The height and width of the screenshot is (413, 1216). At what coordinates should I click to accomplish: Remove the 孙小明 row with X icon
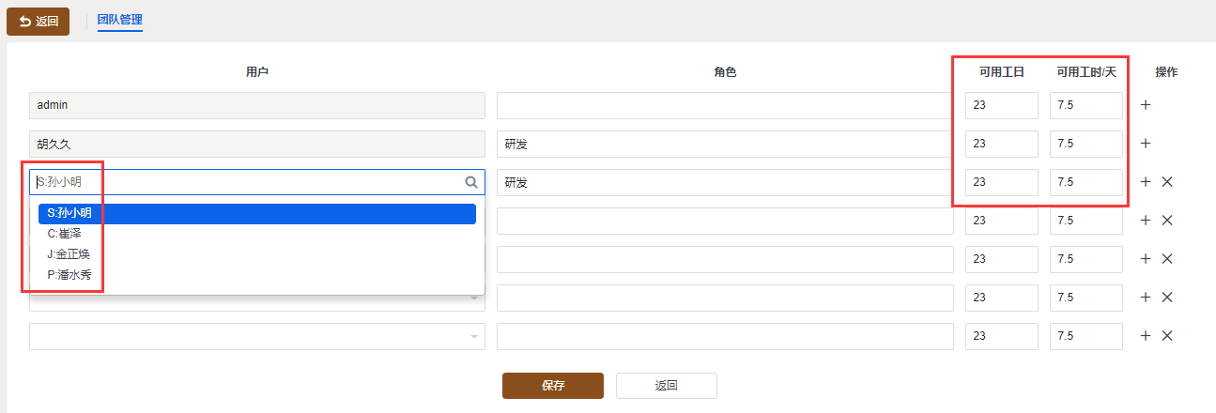coord(1167,182)
